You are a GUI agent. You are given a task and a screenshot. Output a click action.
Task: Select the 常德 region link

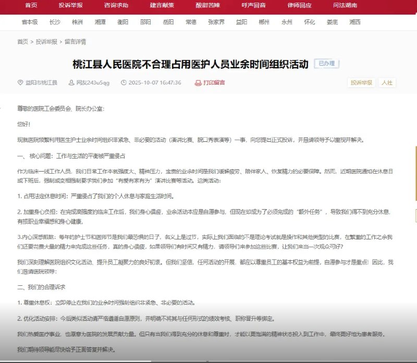191,22
